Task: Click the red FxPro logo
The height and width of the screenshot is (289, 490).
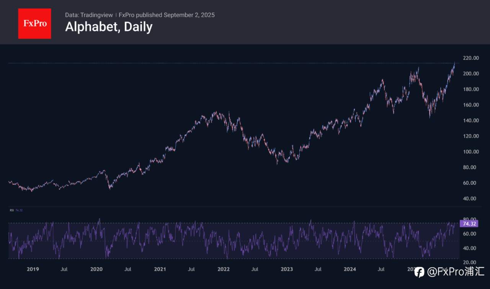Action: click(34, 23)
